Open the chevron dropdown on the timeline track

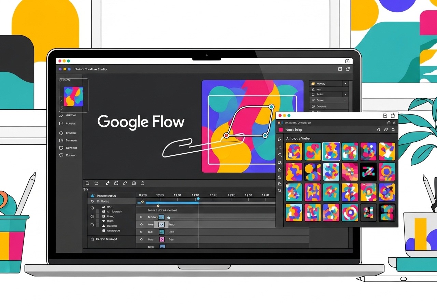(x=161, y=225)
